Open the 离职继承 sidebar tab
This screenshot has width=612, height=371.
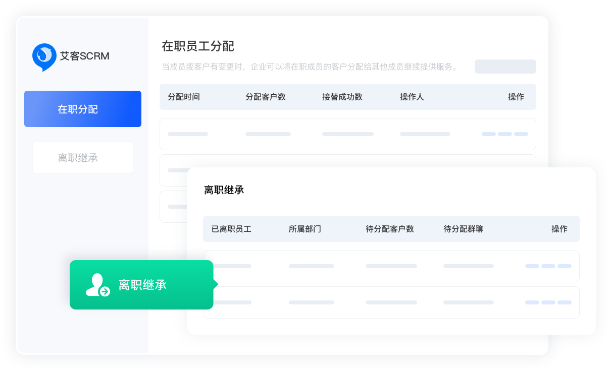(83, 158)
